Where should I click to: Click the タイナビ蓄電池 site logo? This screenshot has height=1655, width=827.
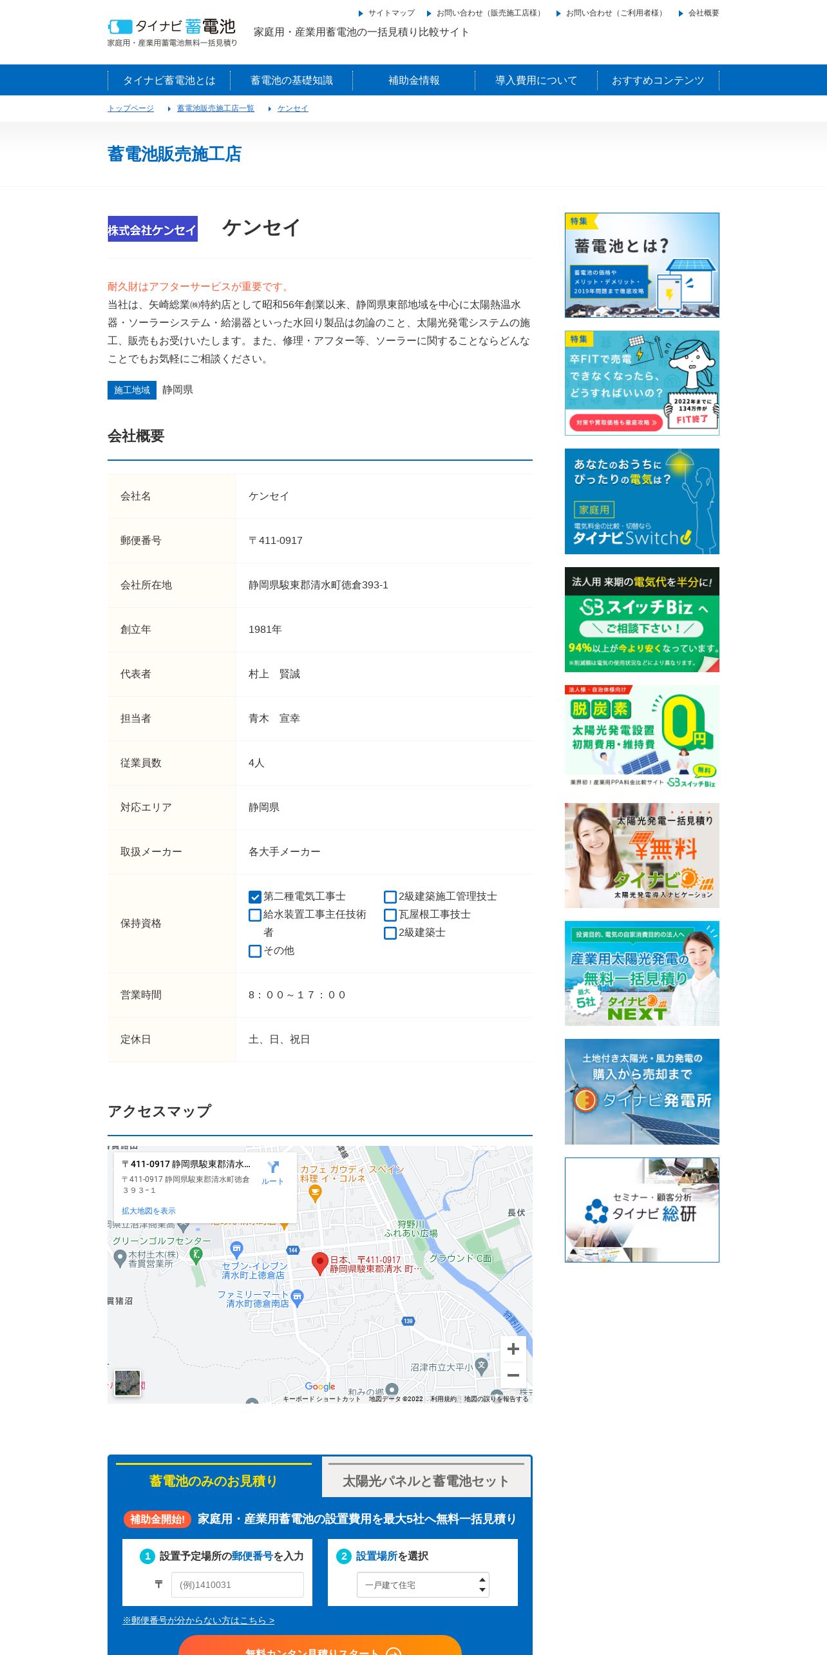(x=172, y=32)
